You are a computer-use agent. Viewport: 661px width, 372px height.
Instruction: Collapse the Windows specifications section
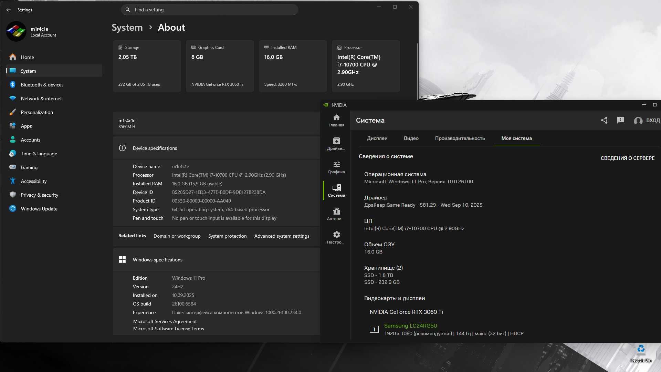pos(217,260)
